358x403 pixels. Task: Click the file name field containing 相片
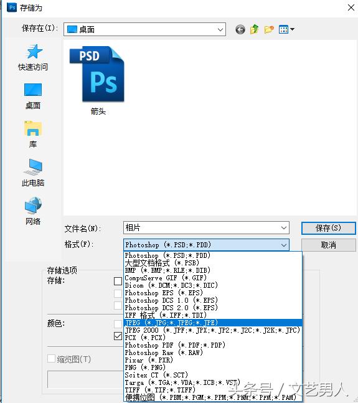[x=206, y=228]
